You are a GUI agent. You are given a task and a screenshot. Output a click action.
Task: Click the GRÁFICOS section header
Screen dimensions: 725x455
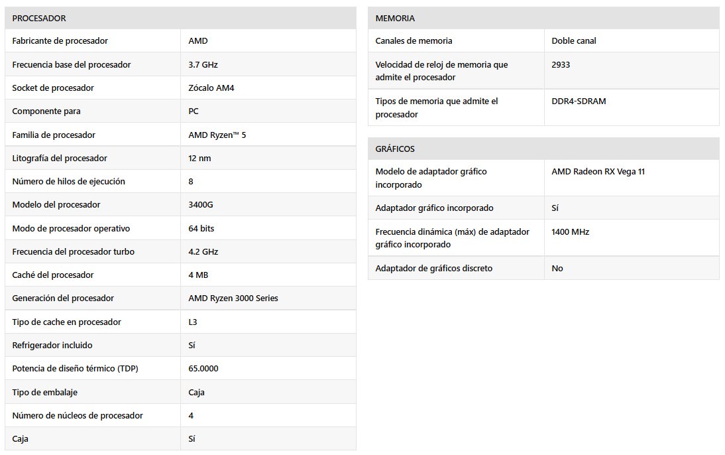[x=395, y=149]
